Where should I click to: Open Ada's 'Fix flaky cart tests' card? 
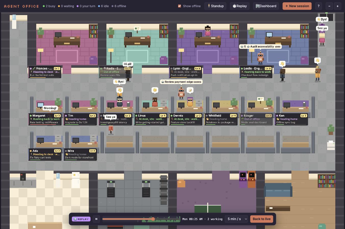pos(45,154)
